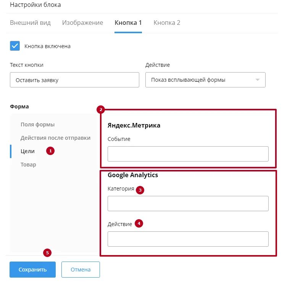Image resolution: width=282 pixels, height=286 pixels.
Task: Go to the Кнопка 2 tab
Action: tap(167, 23)
